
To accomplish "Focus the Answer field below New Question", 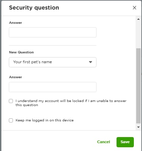I will (53, 87).
